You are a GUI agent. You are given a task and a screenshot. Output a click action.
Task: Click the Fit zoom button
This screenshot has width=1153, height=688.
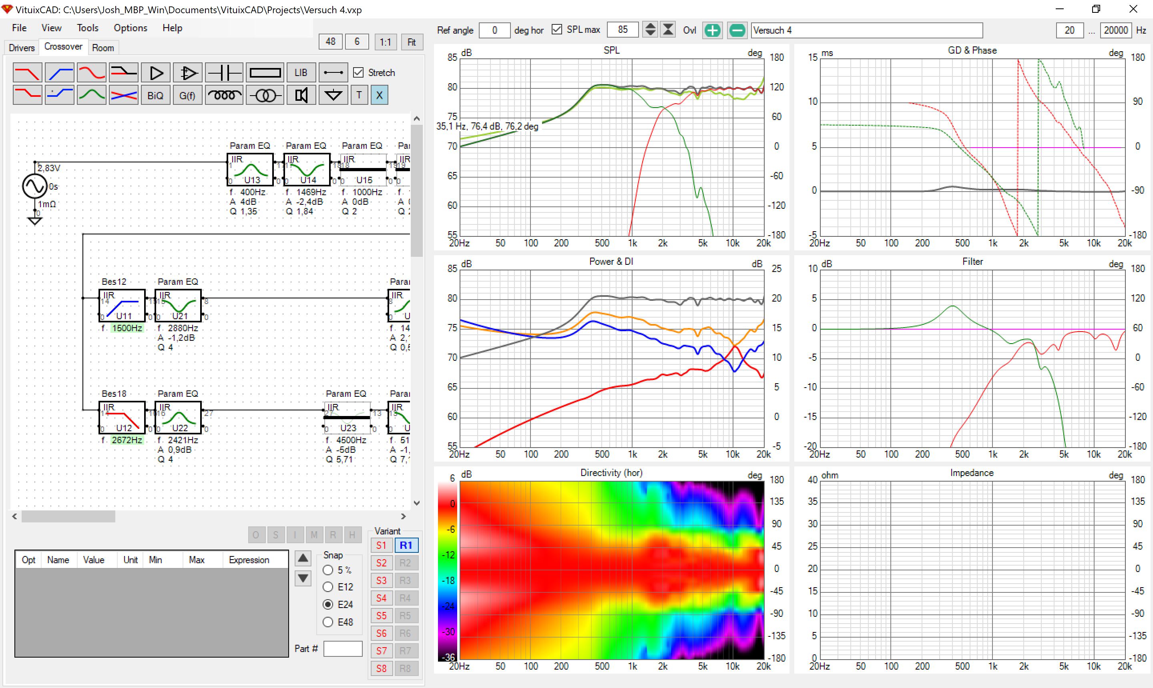click(x=412, y=42)
